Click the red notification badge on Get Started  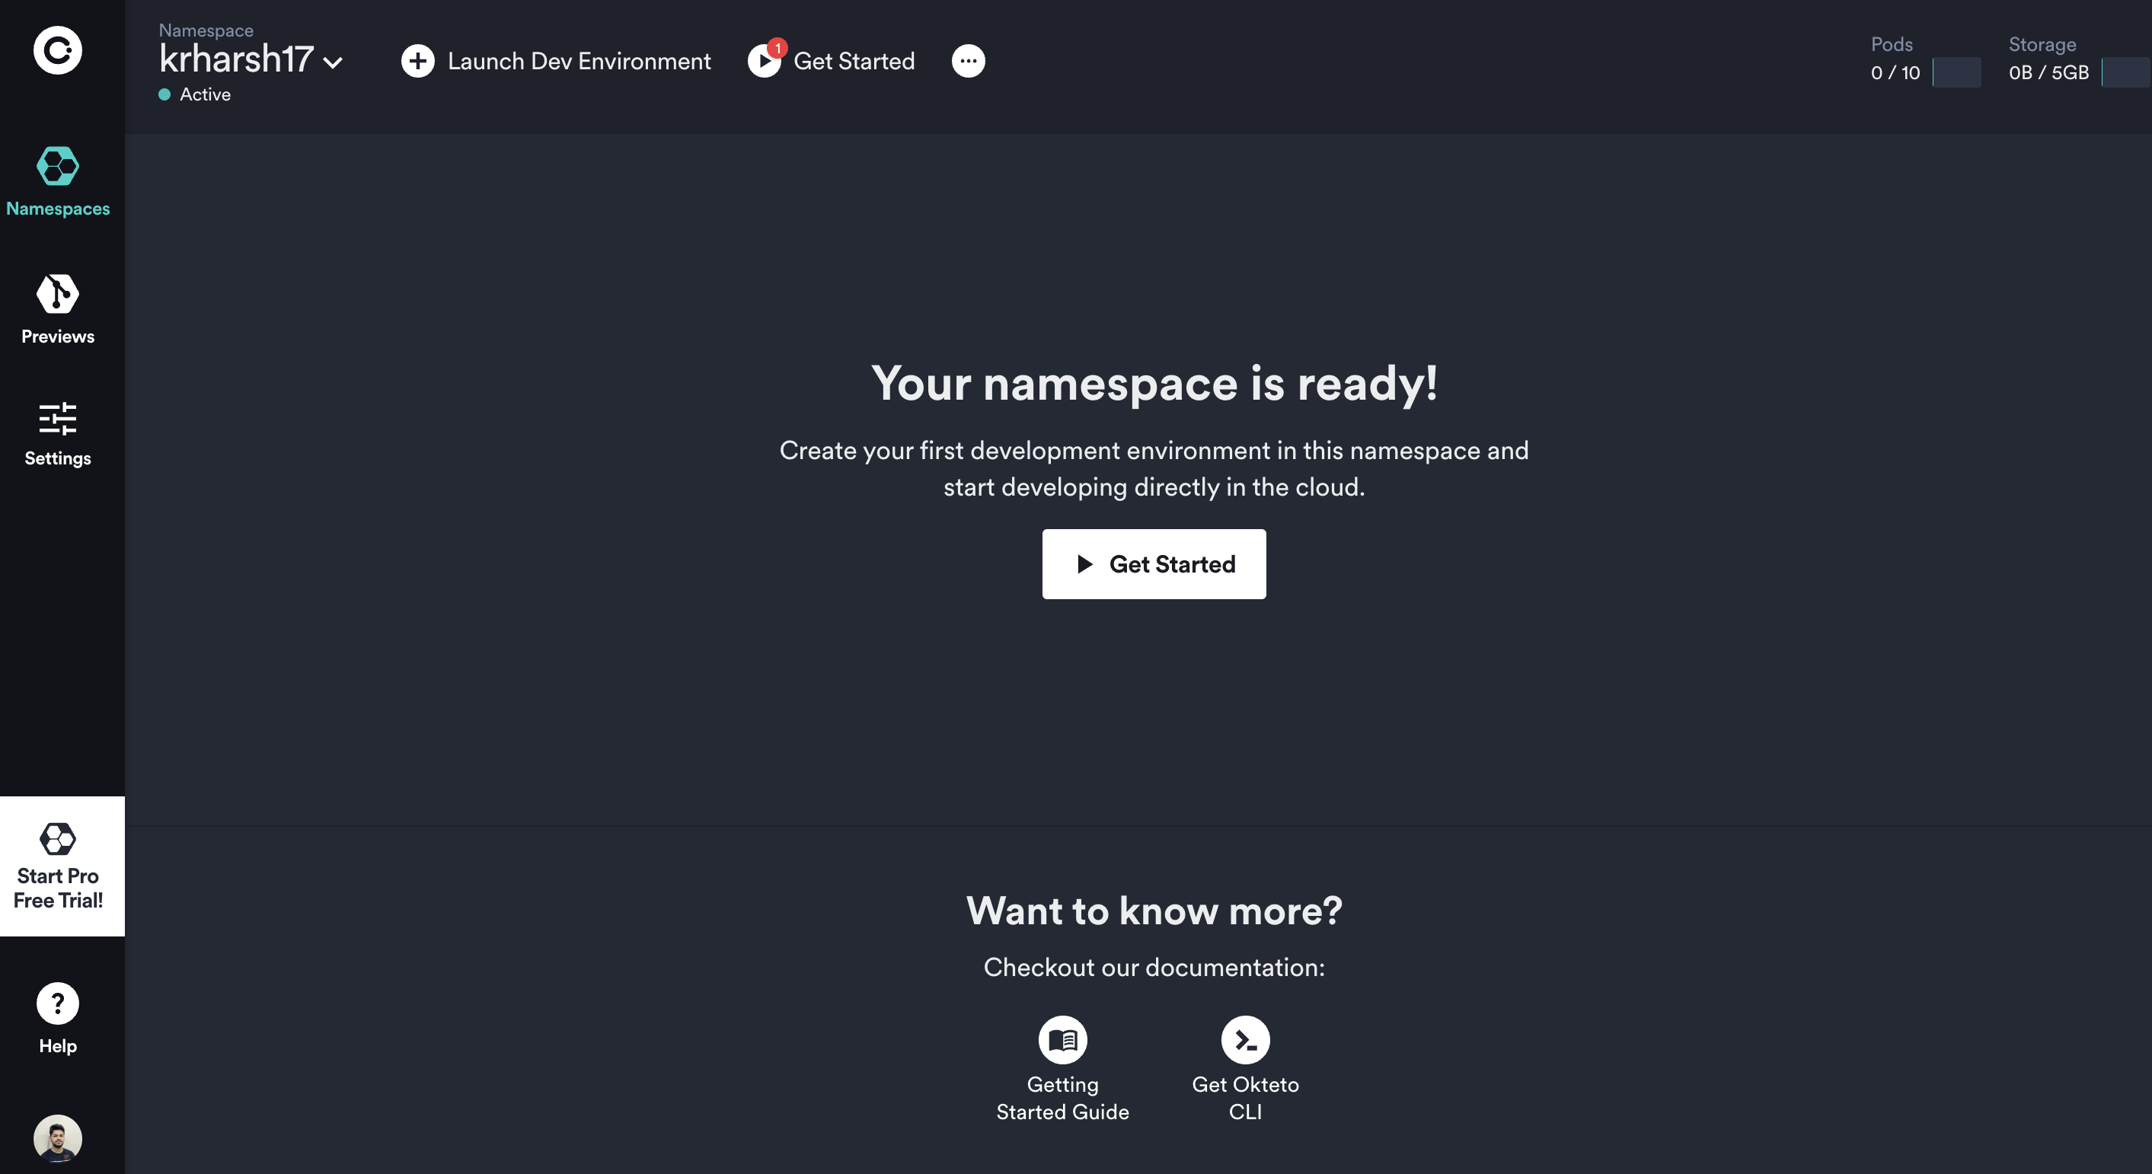coord(777,48)
